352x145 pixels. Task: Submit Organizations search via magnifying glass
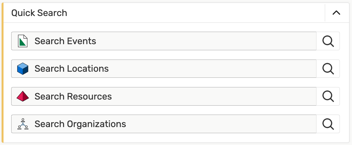point(328,124)
